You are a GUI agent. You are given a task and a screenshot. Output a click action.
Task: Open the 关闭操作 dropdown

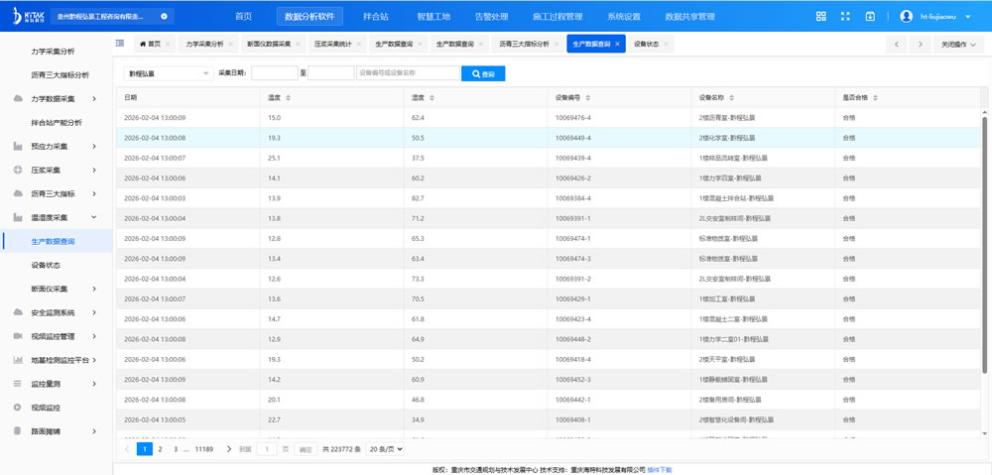click(x=959, y=45)
